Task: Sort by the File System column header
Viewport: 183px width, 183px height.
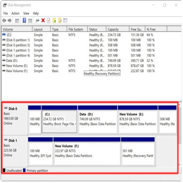Action: [76, 29]
